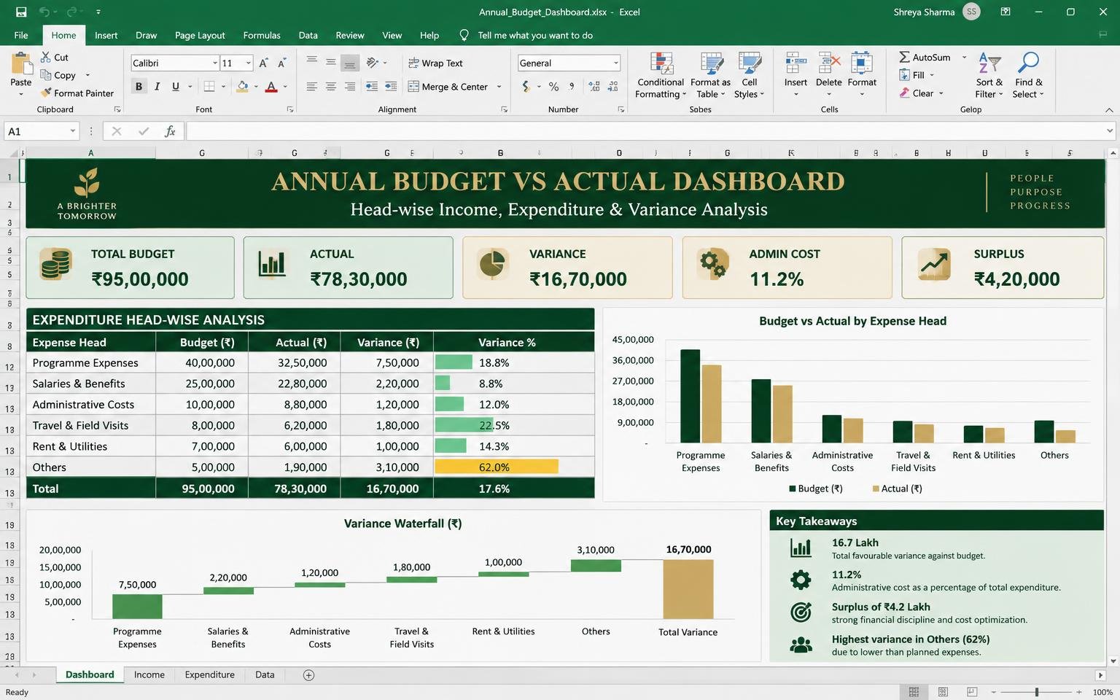Open the General number format dropdown

click(x=615, y=63)
